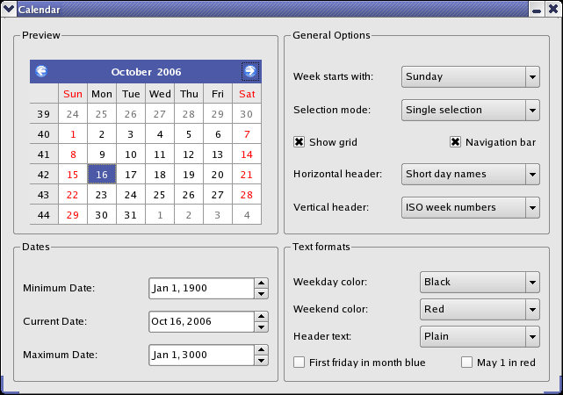Click the Current Date input field

[201, 321]
